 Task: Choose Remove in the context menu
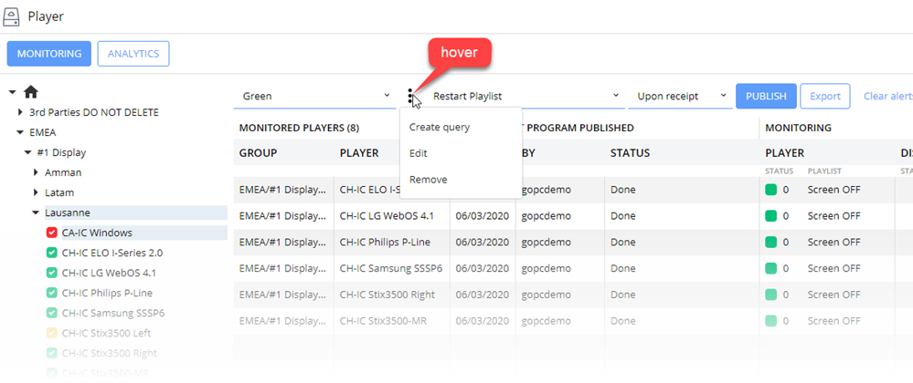pos(428,180)
